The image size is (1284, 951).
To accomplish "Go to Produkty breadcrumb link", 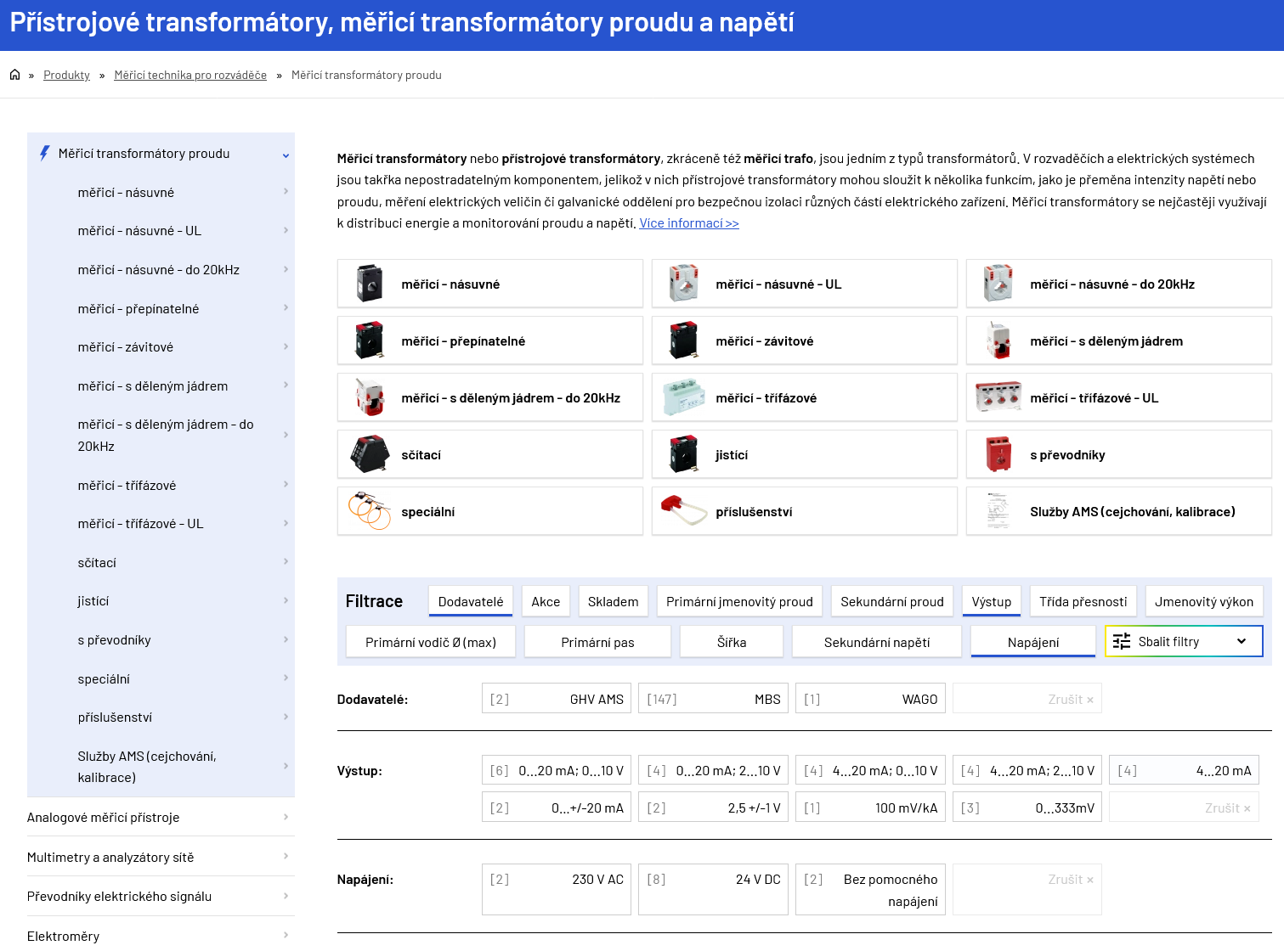I will 66,75.
